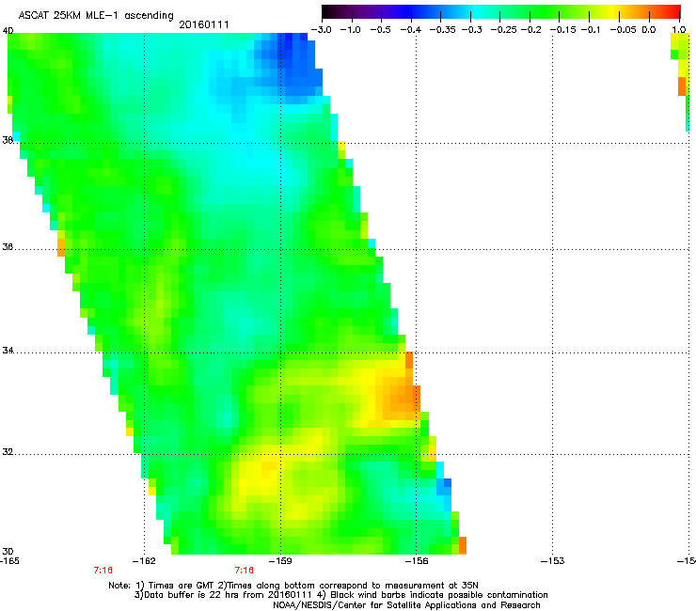Pick the yellow section of the color bar
The width and height of the screenshot is (696, 611).
(615, 11)
